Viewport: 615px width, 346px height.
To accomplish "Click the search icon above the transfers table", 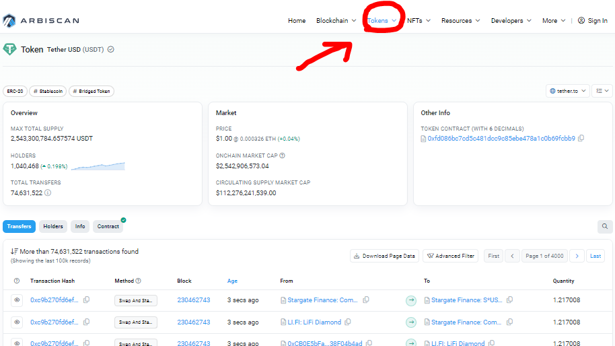I will coord(605,227).
